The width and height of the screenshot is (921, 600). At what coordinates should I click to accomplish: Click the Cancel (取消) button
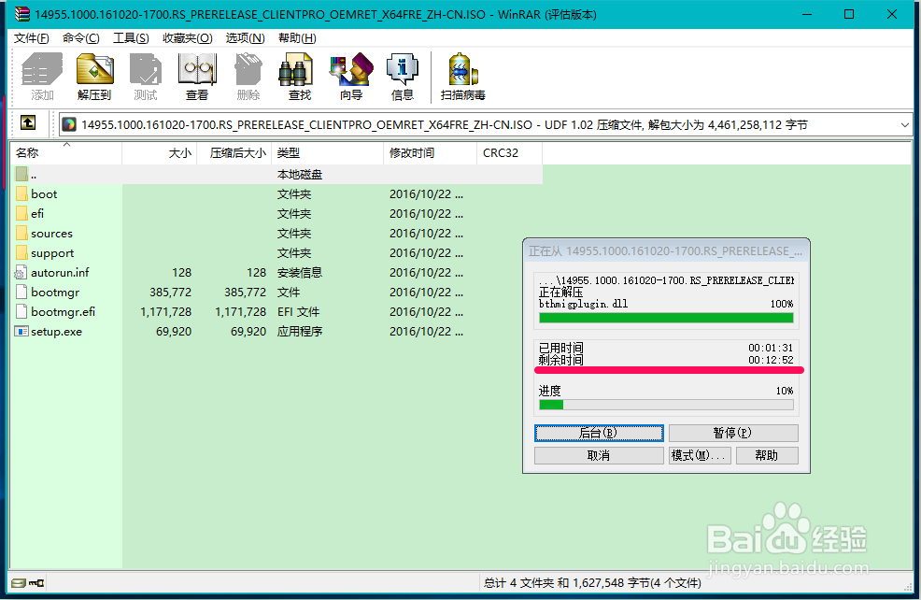point(599,455)
